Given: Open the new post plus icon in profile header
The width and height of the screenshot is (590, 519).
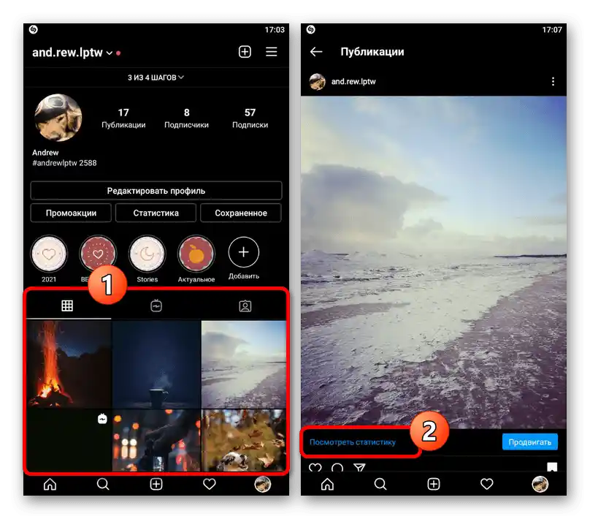Looking at the screenshot, I should coord(245,52).
